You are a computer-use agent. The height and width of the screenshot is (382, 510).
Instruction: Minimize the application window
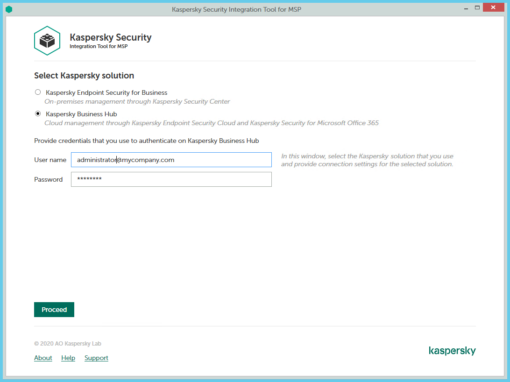coord(466,7)
